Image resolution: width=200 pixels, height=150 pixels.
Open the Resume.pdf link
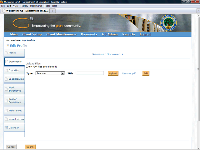(129, 73)
